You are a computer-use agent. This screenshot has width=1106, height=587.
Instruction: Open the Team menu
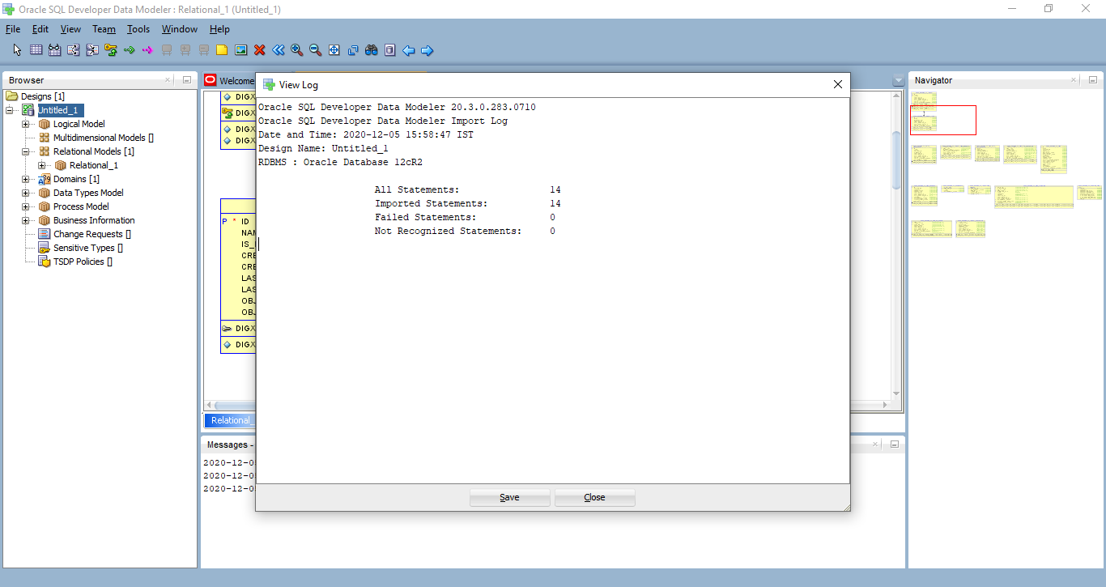104,29
